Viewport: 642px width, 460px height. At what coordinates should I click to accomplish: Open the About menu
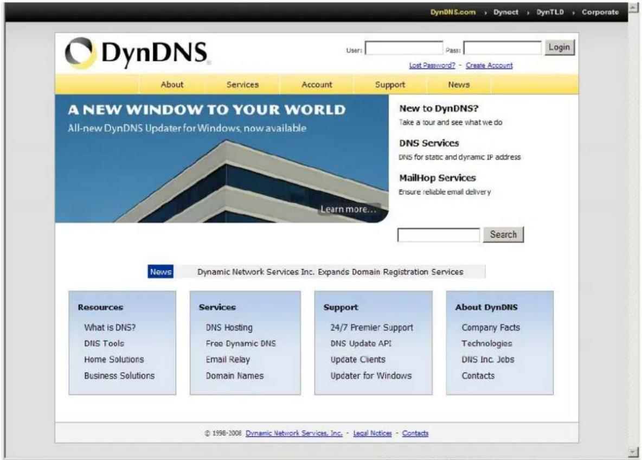coord(172,85)
